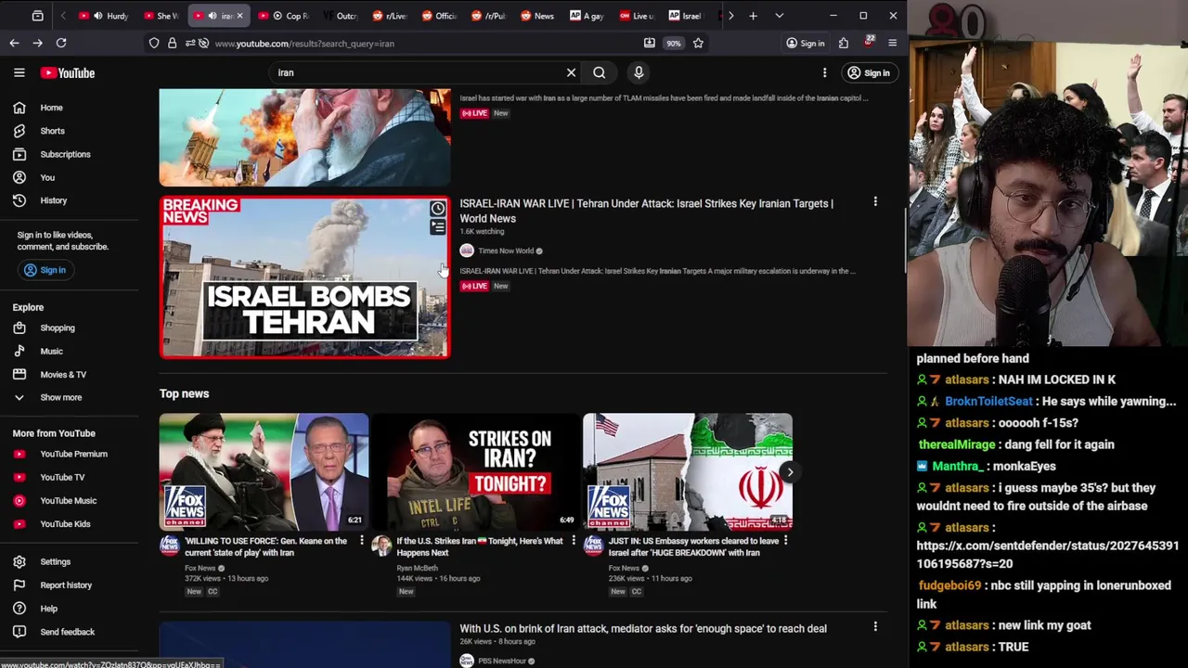
Task: Open the browser extensions puzzle icon
Action: click(843, 43)
